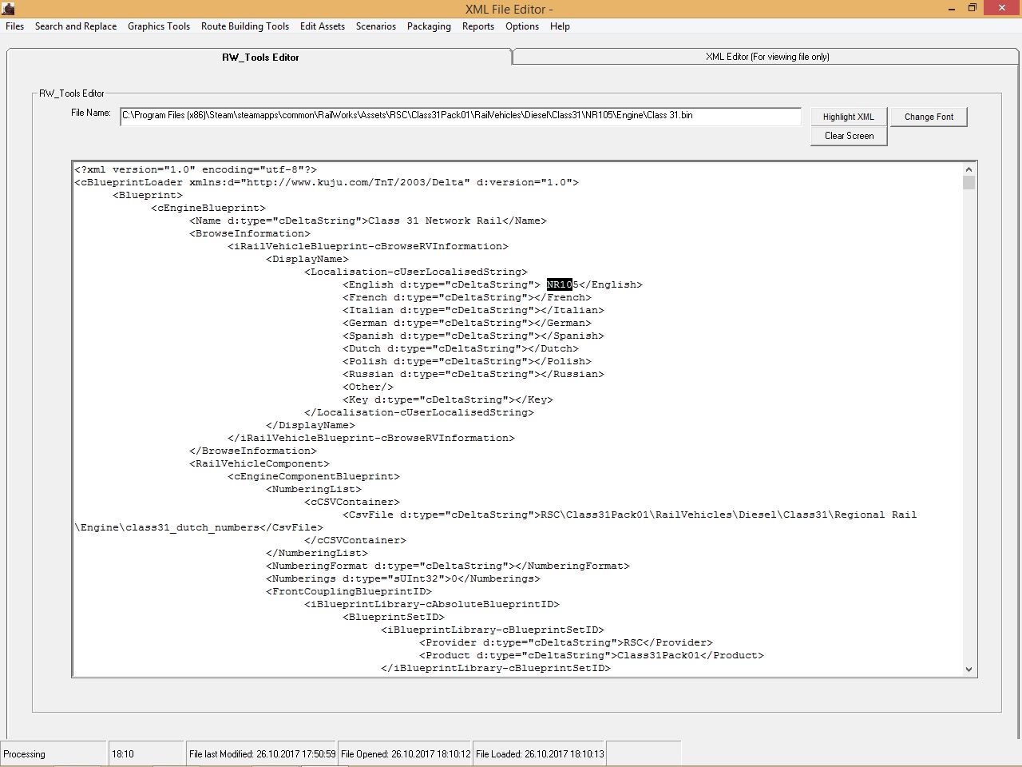Image resolution: width=1022 pixels, height=767 pixels.
Task: Click the File Opened status cell
Action: [x=406, y=754]
